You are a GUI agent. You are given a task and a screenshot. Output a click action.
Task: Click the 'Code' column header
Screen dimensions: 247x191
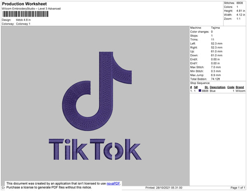click(x=231, y=87)
